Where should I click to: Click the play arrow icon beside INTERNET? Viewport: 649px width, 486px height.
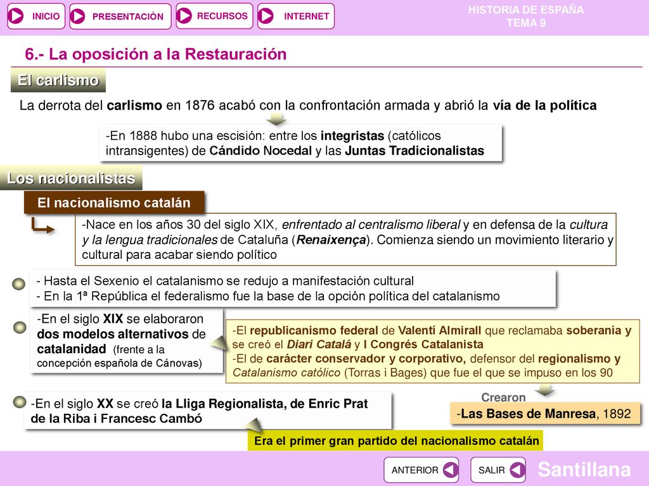pyautogui.click(x=266, y=16)
